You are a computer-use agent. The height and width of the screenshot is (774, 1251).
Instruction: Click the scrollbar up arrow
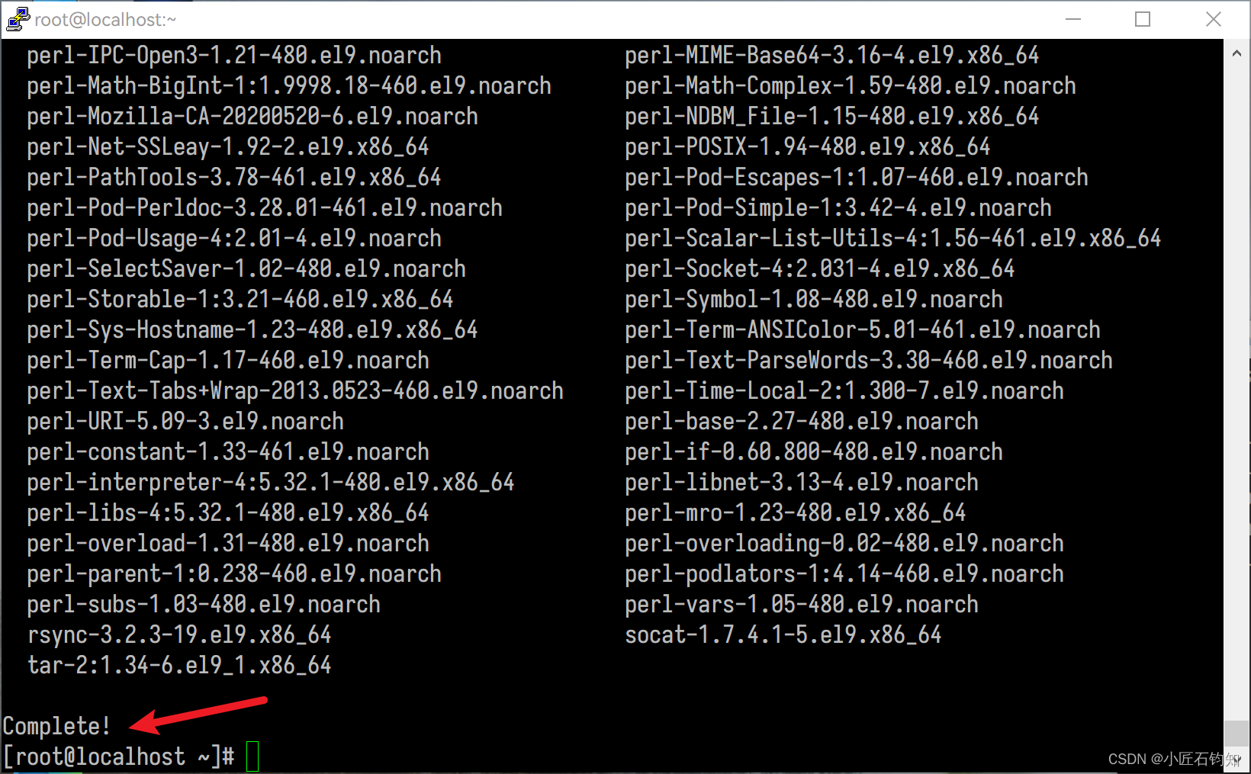click(1237, 53)
